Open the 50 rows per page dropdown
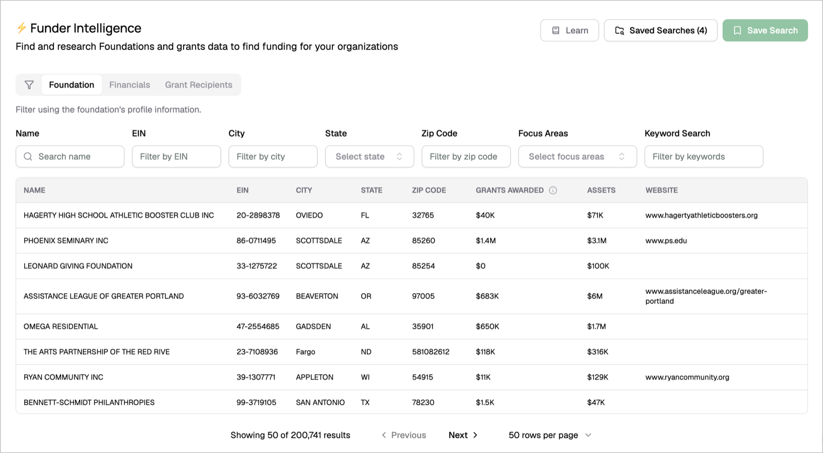Viewport: 823px width, 453px height. pyautogui.click(x=550, y=435)
